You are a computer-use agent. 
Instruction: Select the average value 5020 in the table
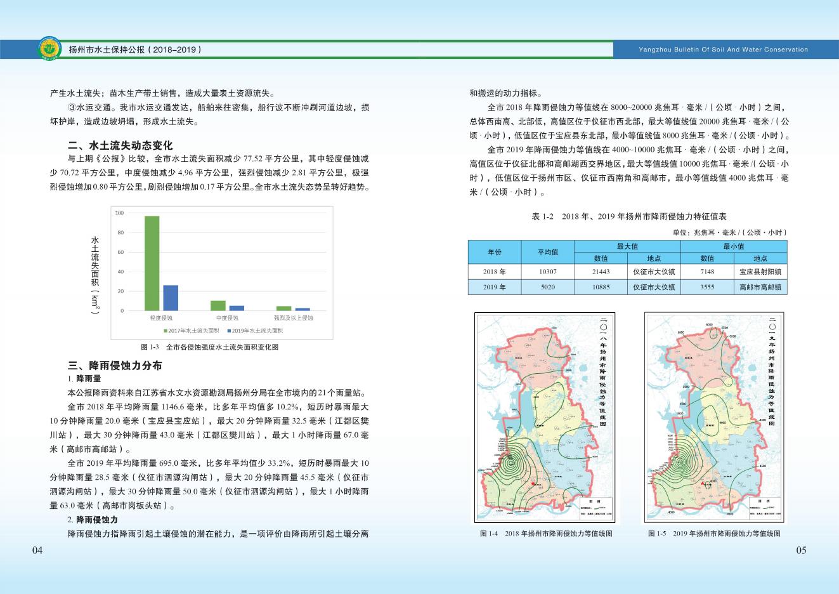pos(548,287)
